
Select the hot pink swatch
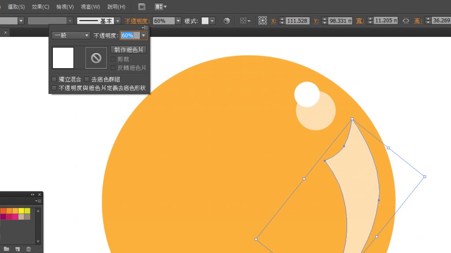(x=15, y=217)
